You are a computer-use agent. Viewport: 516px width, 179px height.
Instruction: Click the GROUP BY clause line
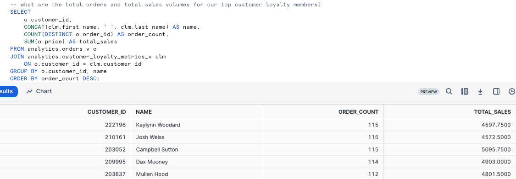(58, 71)
